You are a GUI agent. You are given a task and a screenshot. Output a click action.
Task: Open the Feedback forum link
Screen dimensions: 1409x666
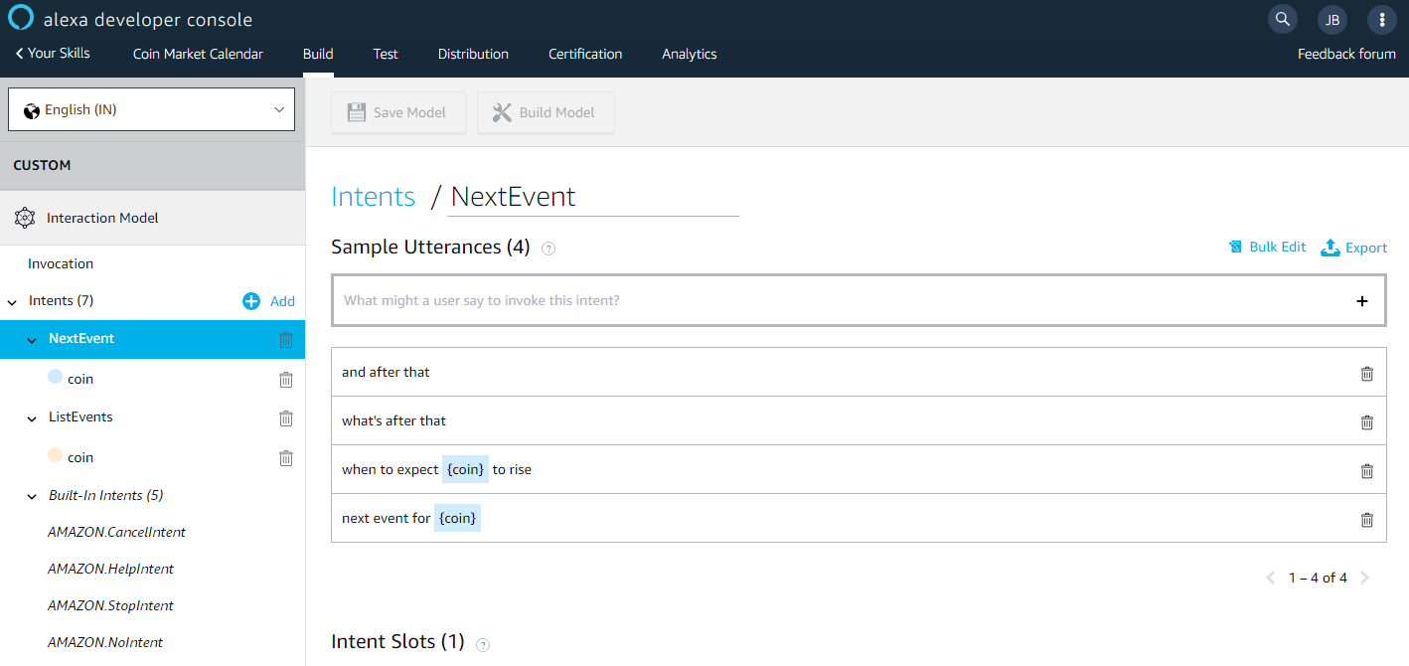[x=1346, y=54]
